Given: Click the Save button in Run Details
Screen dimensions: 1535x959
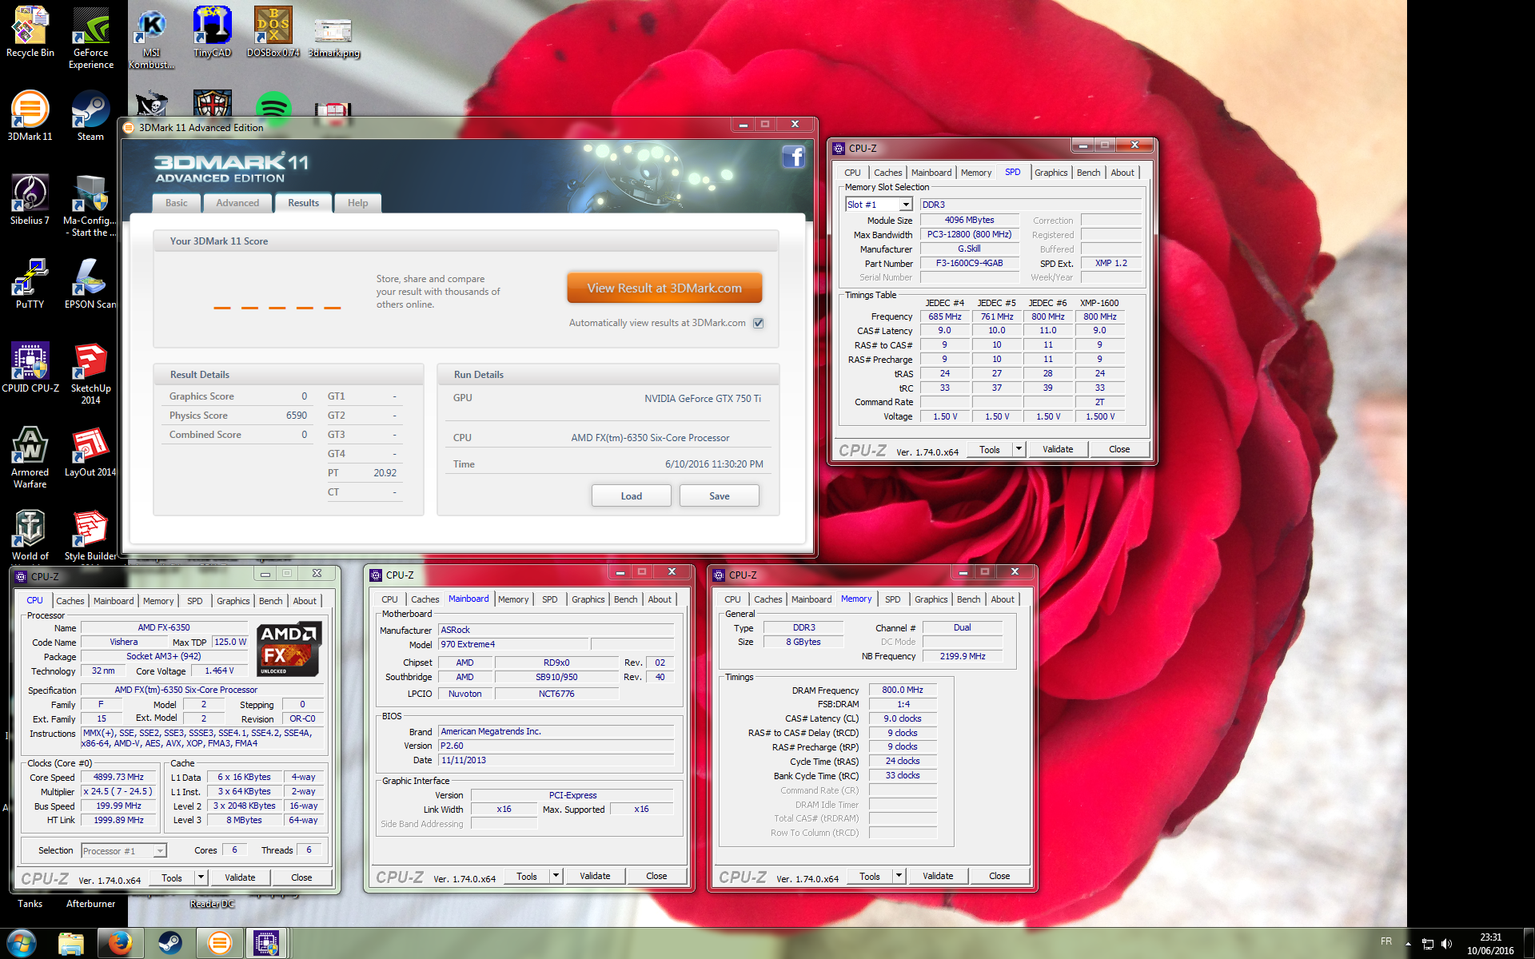Looking at the screenshot, I should (720, 495).
